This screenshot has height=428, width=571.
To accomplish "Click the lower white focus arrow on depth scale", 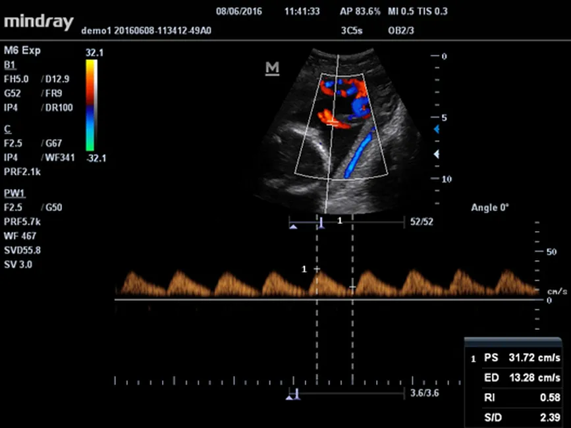I will pos(435,154).
